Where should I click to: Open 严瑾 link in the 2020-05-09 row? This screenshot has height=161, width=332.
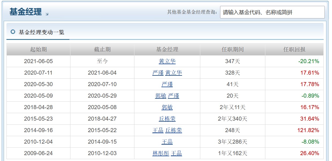click(x=173, y=96)
